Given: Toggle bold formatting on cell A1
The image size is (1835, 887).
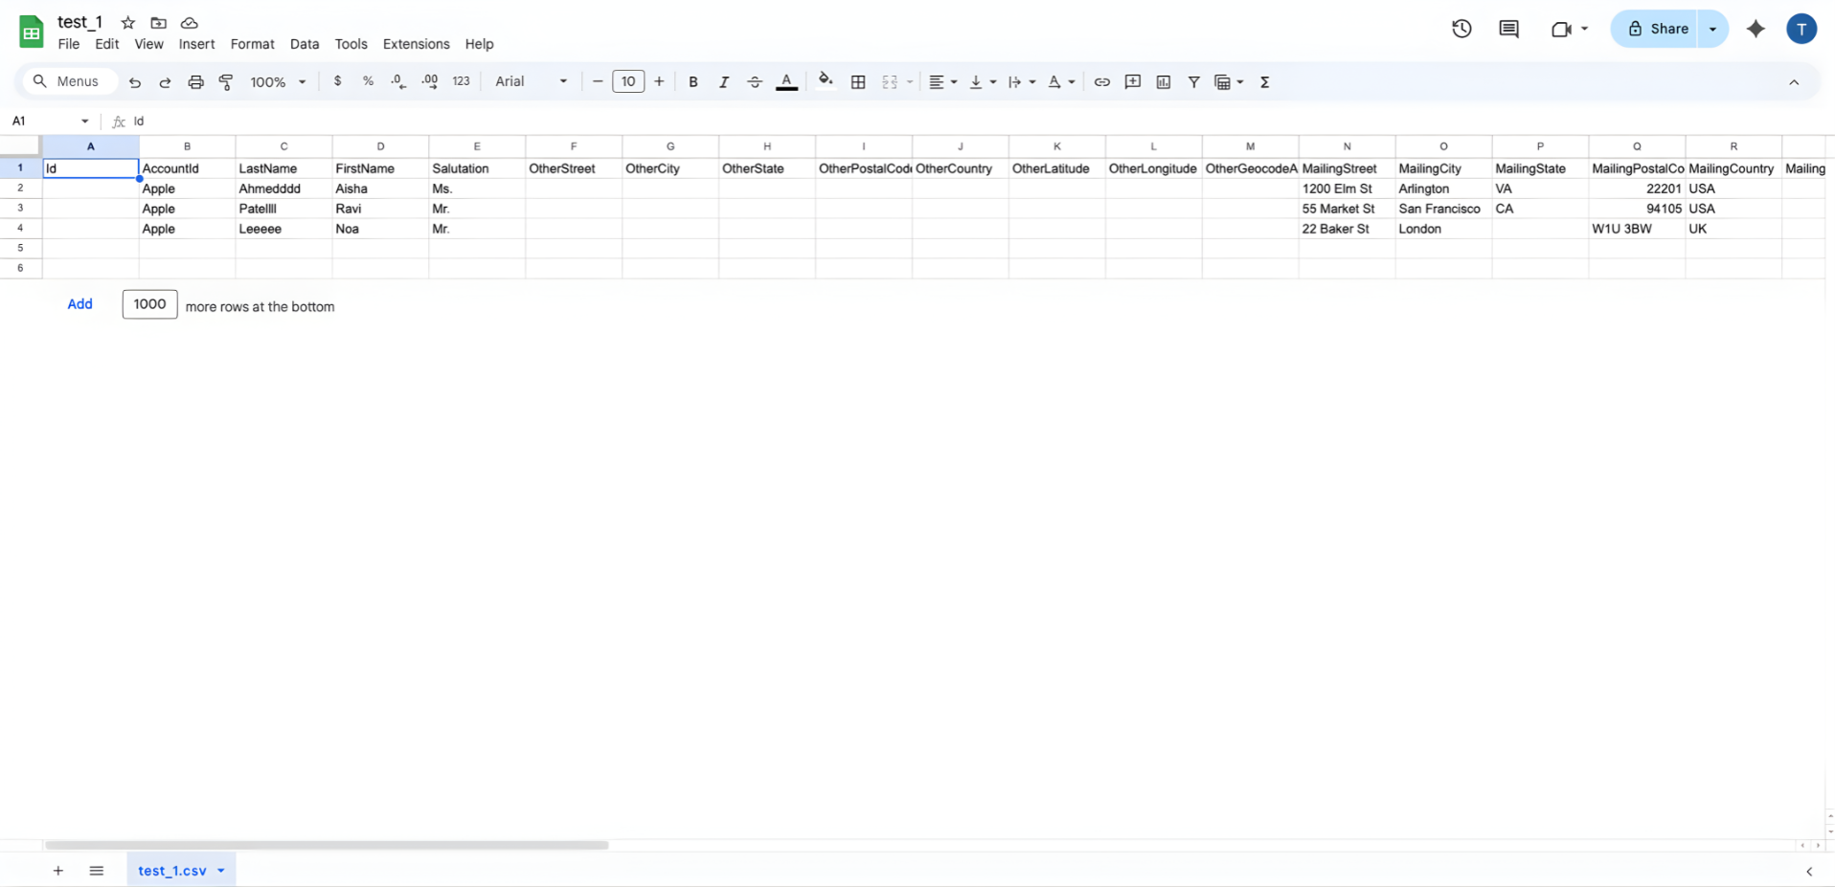Looking at the screenshot, I should tap(692, 82).
